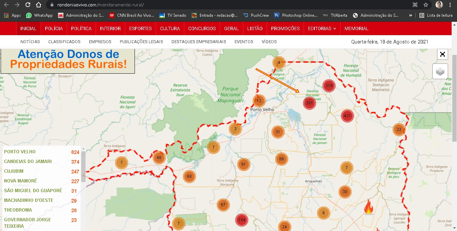The height and width of the screenshot is (231, 457).
Task: Open the WhatsApp bookmark
Action: [40, 15]
